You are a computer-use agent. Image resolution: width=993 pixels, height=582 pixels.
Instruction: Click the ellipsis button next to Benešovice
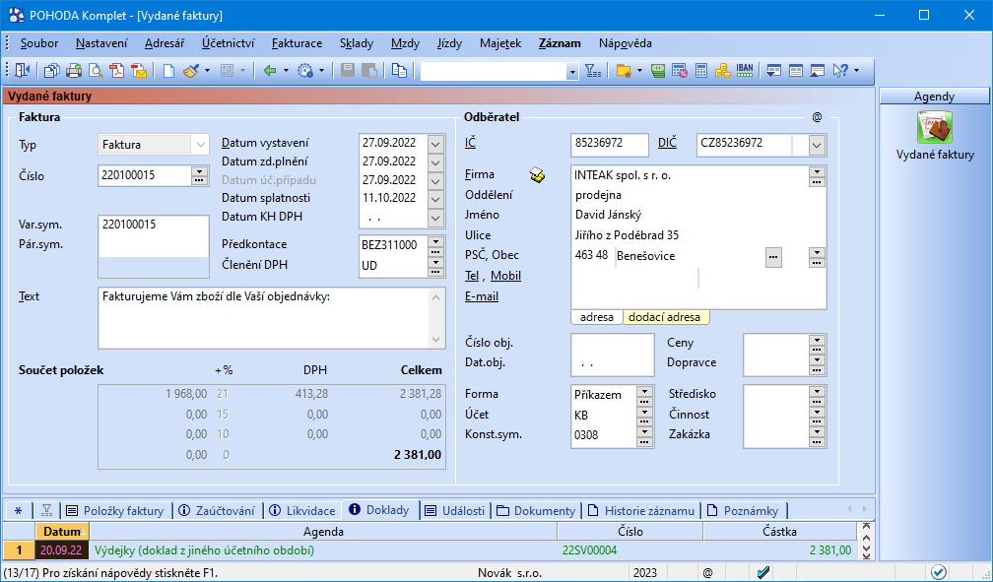(x=773, y=257)
